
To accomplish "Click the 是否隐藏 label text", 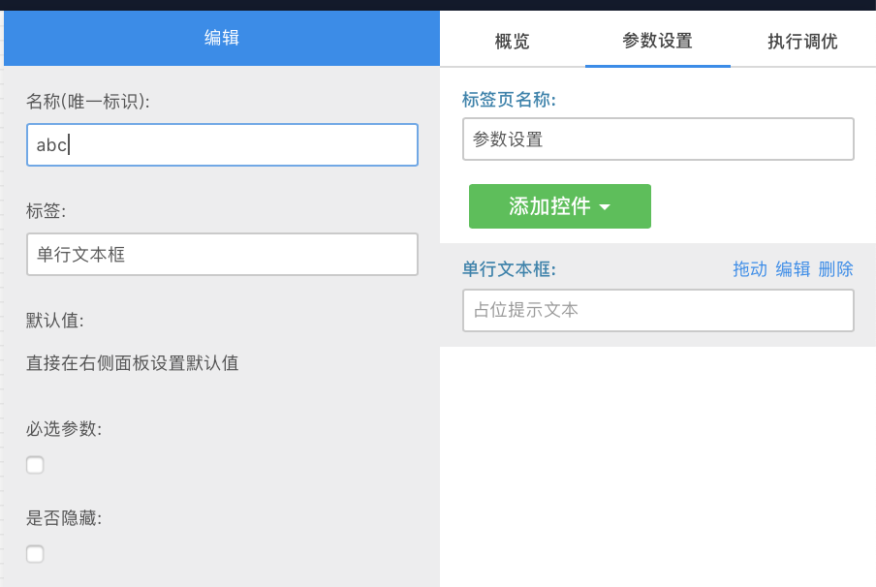I will pyautogui.click(x=64, y=518).
